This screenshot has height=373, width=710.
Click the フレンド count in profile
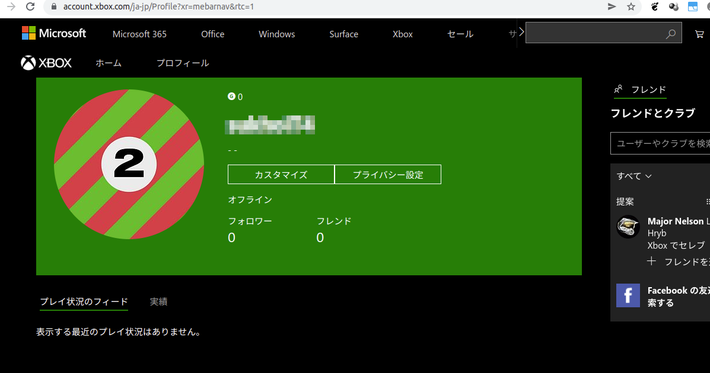[x=320, y=237]
